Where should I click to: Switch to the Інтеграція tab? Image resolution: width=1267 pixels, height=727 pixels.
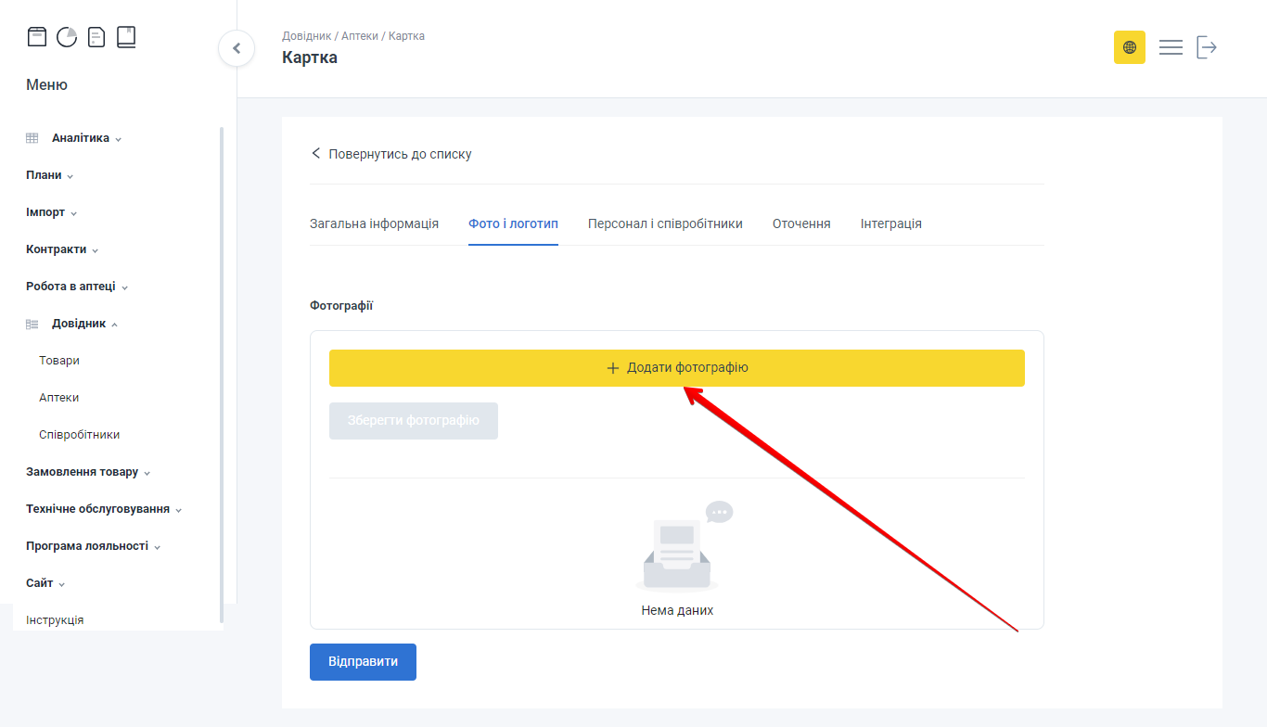tap(890, 223)
